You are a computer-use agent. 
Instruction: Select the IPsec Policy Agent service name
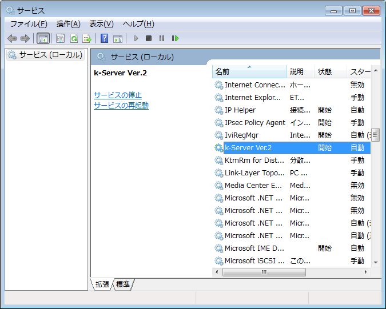click(255, 123)
